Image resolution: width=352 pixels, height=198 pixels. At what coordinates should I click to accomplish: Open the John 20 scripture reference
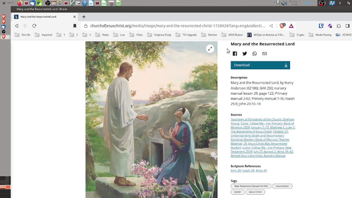click(x=236, y=170)
